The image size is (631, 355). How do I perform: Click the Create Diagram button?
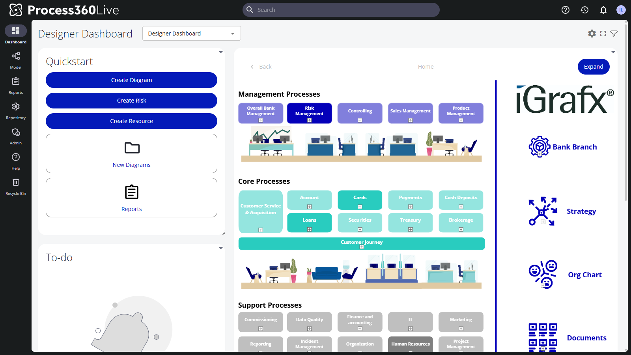pos(131,80)
